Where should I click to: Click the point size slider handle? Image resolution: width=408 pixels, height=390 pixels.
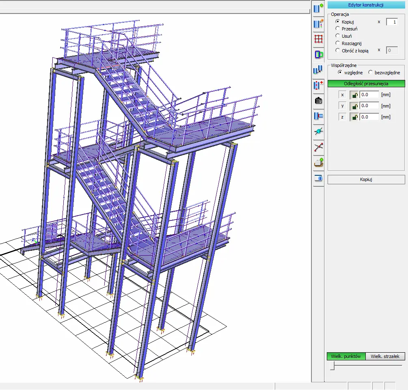[332, 366]
